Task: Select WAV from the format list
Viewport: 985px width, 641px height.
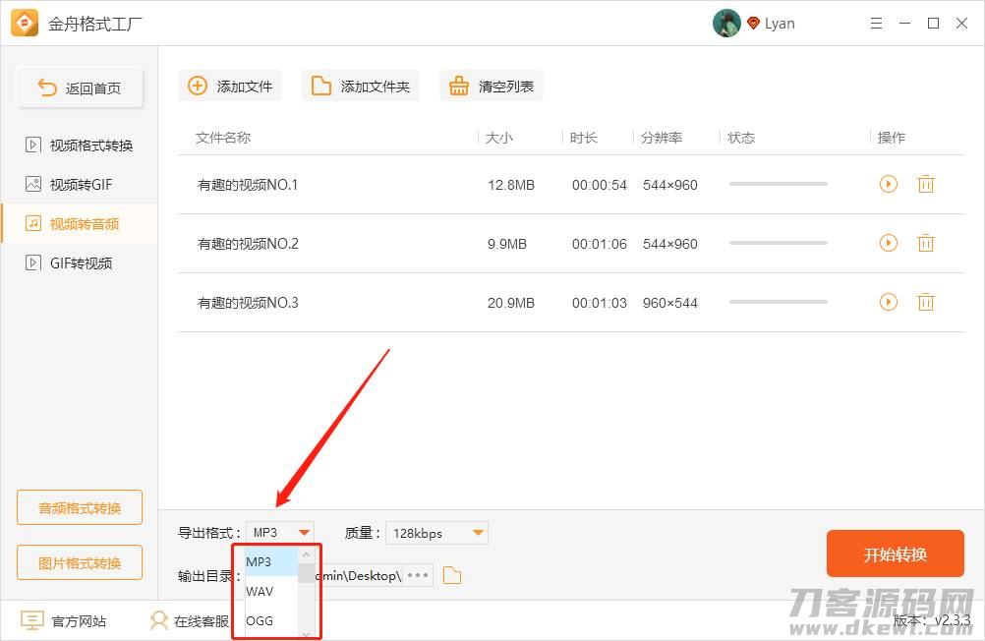Action: [260, 591]
